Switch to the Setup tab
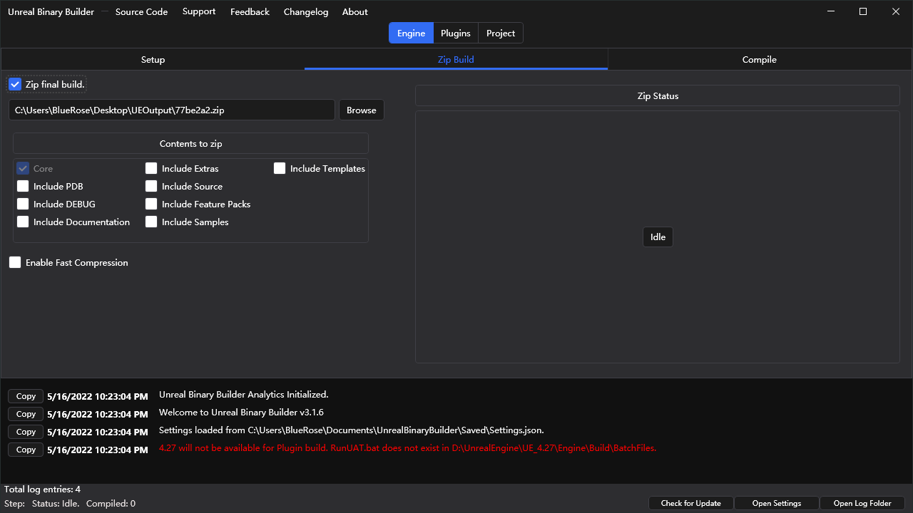Viewport: 913px width, 513px height. pyautogui.click(x=153, y=60)
